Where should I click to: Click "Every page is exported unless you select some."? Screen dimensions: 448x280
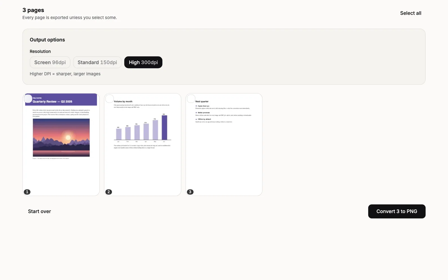point(70,18)
